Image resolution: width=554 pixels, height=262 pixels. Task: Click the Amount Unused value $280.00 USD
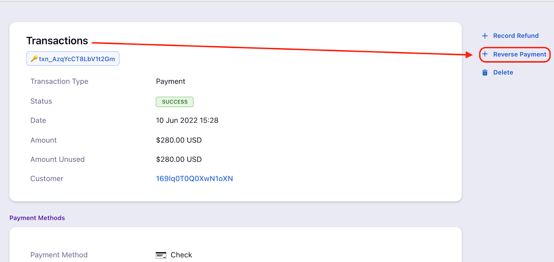click(x=179, y=159)
